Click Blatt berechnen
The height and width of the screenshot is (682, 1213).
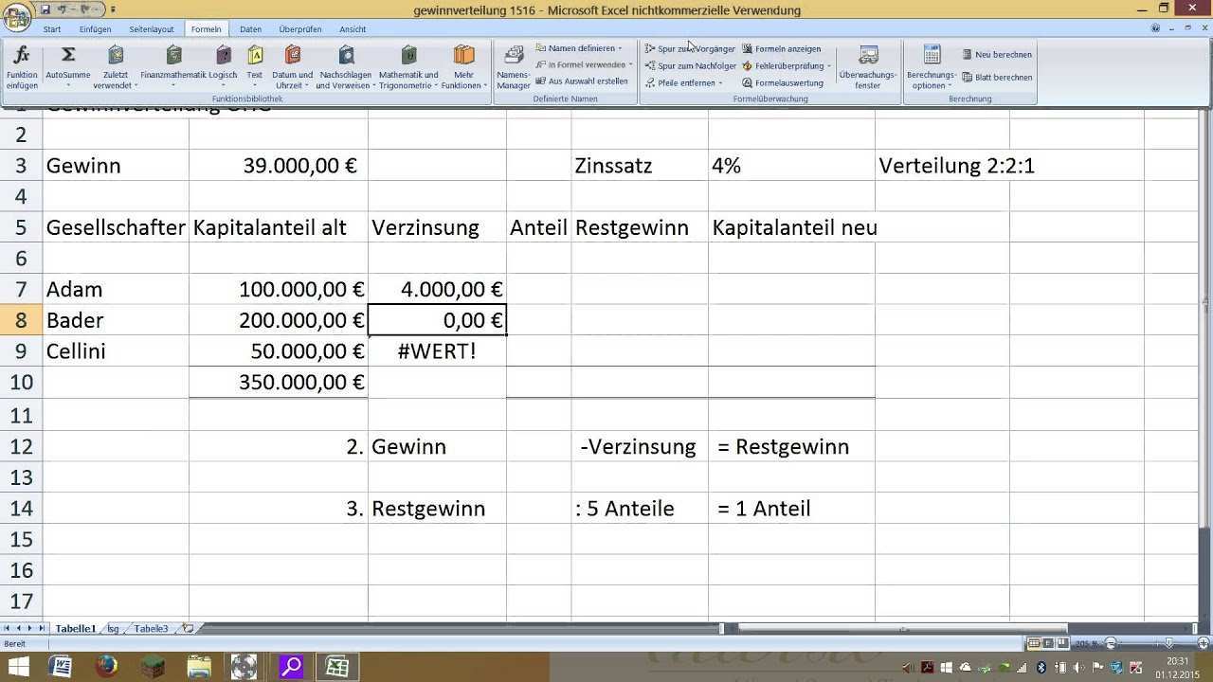pyautogui.click(x=997, y=78)
